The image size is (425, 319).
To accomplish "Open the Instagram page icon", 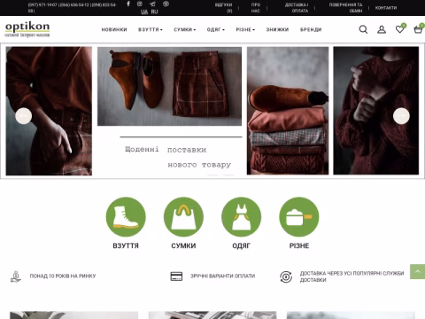I will pyautogui.click(x=140, y=4).
